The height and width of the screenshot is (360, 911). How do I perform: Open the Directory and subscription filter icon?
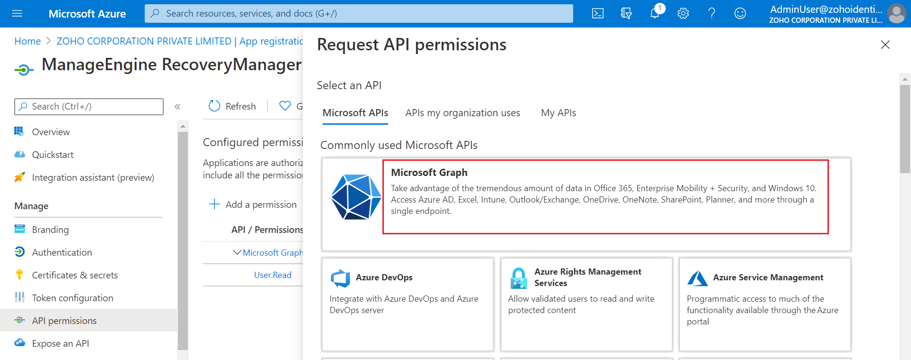tap(626, 13)
